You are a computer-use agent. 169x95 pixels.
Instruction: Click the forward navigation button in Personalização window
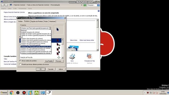[6, 5]
